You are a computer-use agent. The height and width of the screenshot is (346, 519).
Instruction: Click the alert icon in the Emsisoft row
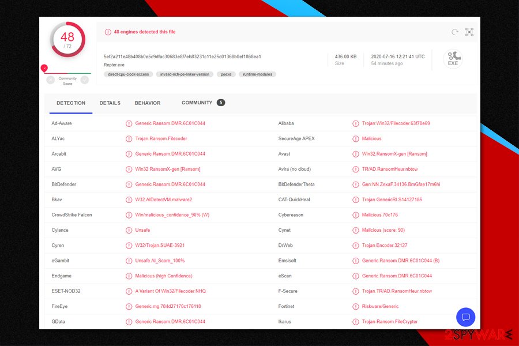[355, 261]
